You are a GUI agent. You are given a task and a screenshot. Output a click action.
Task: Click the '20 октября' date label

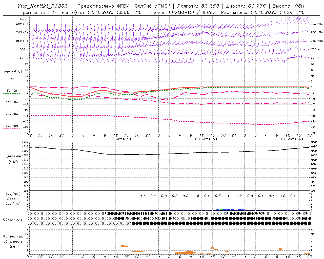(206, 139)
